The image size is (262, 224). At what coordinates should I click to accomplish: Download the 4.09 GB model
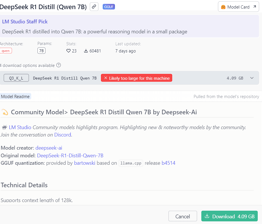click(229, 216)
